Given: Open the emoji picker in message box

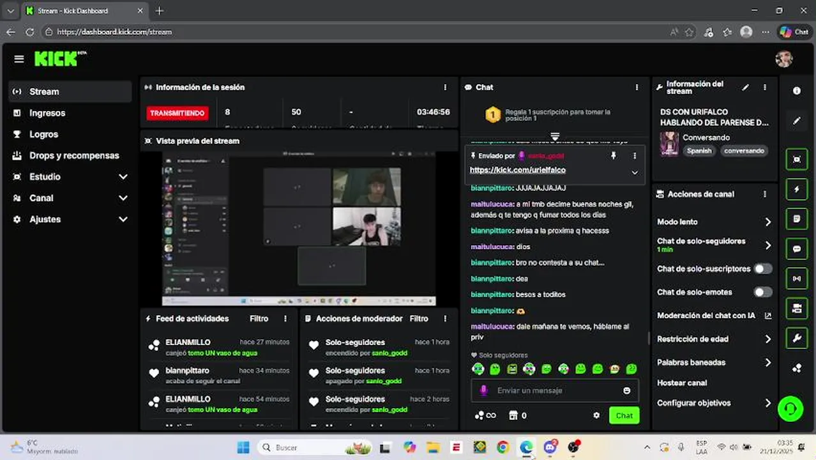Looking at the screenshot, I should 626,390.
